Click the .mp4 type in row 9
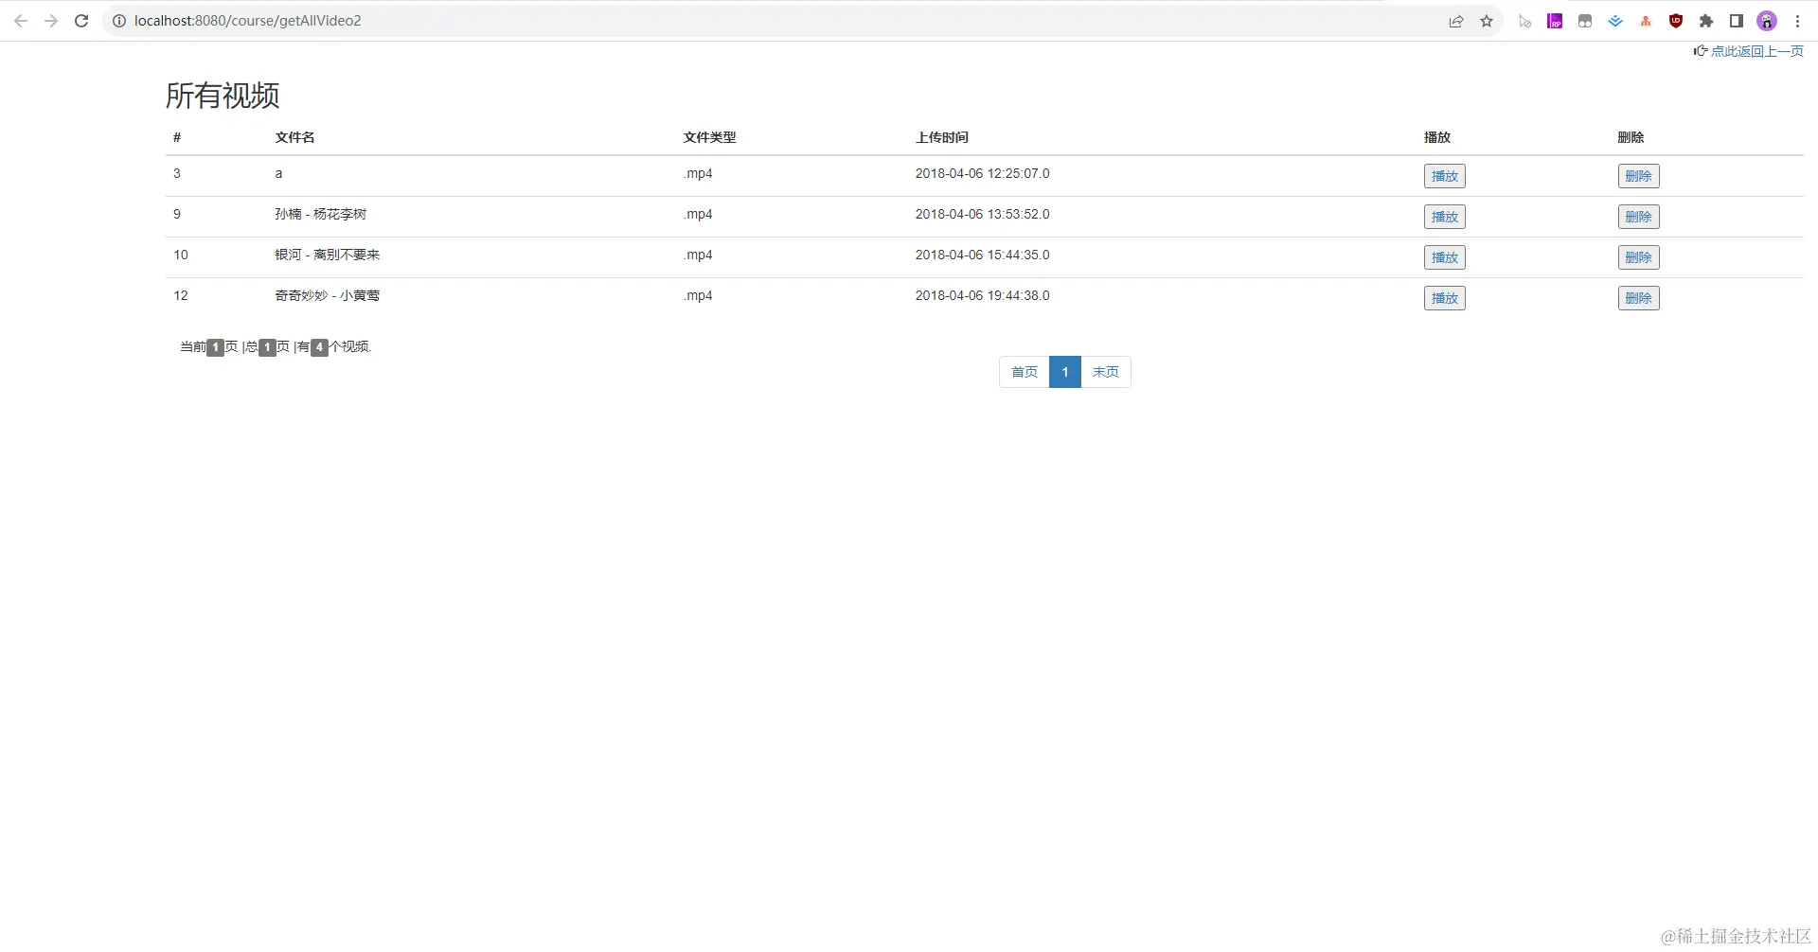1818x952 pixels. click(698, 214)
